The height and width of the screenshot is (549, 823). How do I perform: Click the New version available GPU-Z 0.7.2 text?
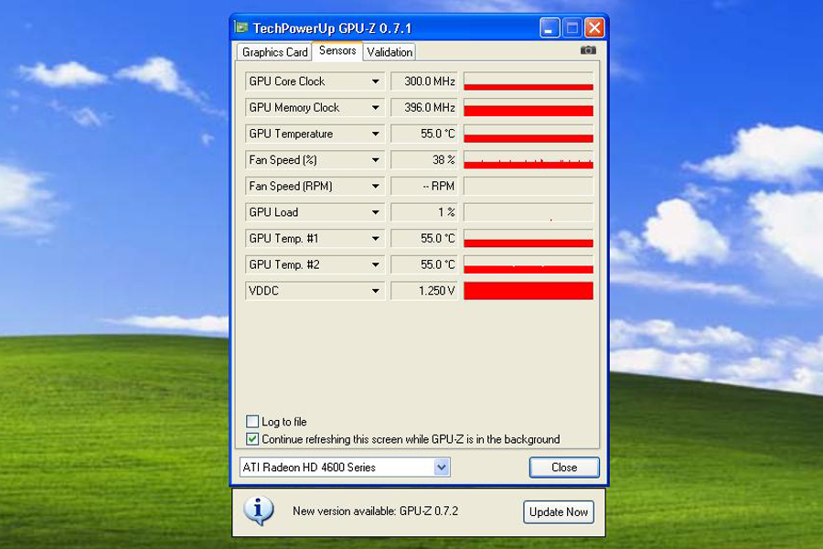point(375,511)
